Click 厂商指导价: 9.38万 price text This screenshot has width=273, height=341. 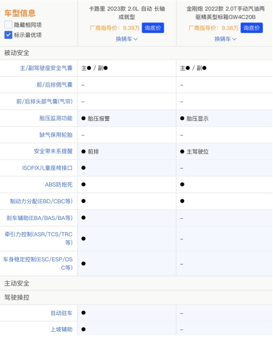click(213, 28)
